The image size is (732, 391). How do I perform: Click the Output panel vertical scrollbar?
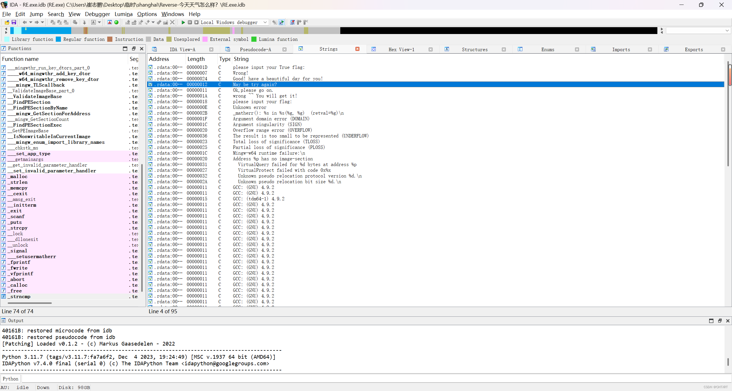click(x=728, y=362)
